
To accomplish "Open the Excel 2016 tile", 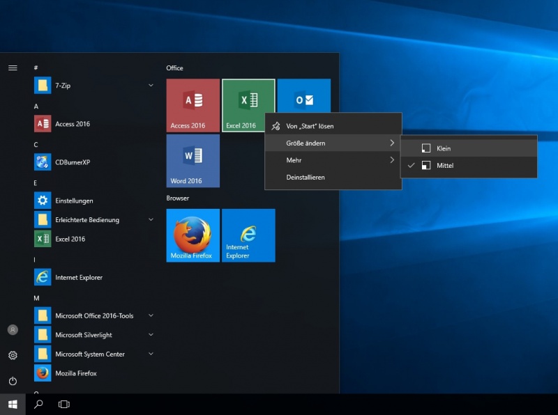I will tap(248, 105).
